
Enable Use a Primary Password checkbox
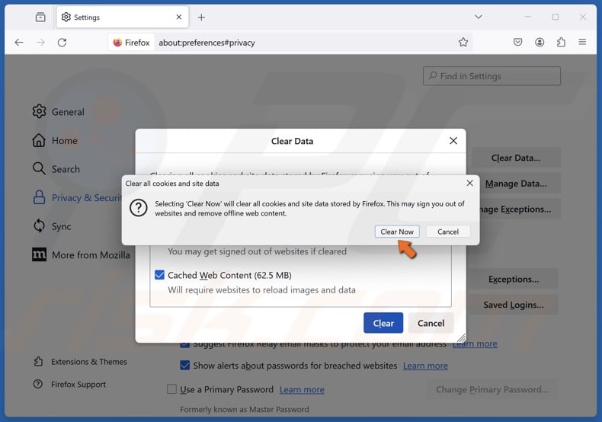pos(171,389)
